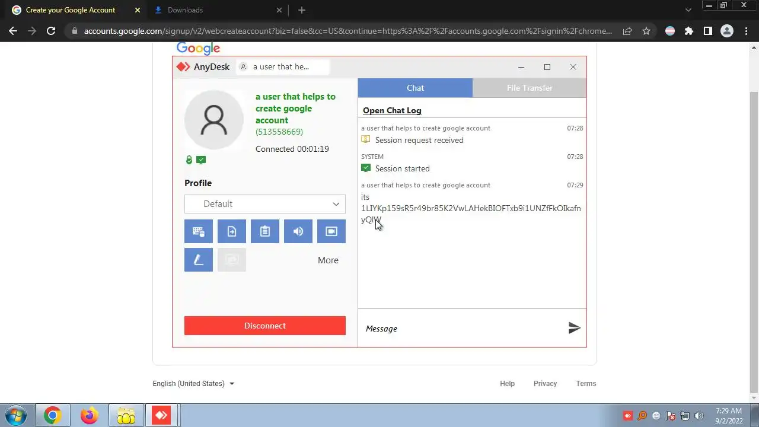The height and width of the screenshot is (427, 759).
Task: Open Chat Log link
Action: (392, 110)
